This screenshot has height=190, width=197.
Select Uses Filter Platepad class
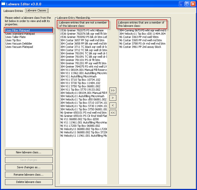click(x=18, y=30)
